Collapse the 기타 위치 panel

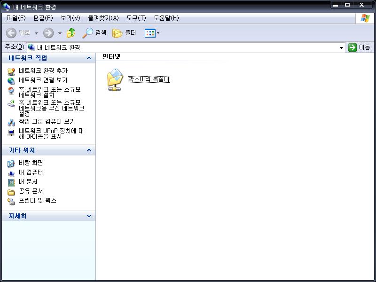(x=89, y=150)
